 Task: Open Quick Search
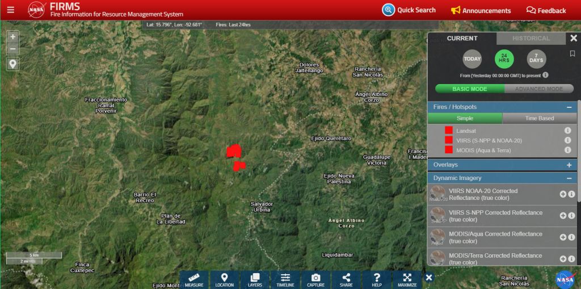pyautogui.click(x=409, y=10)
